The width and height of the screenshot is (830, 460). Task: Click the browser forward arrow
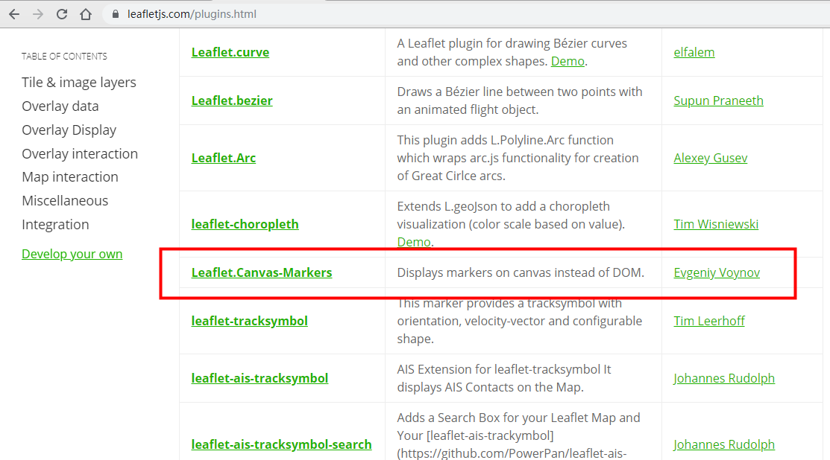click(x=38, y=13)
